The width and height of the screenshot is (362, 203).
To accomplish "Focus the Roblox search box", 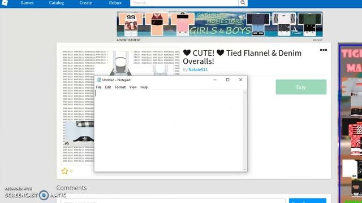I will point(184,3).
